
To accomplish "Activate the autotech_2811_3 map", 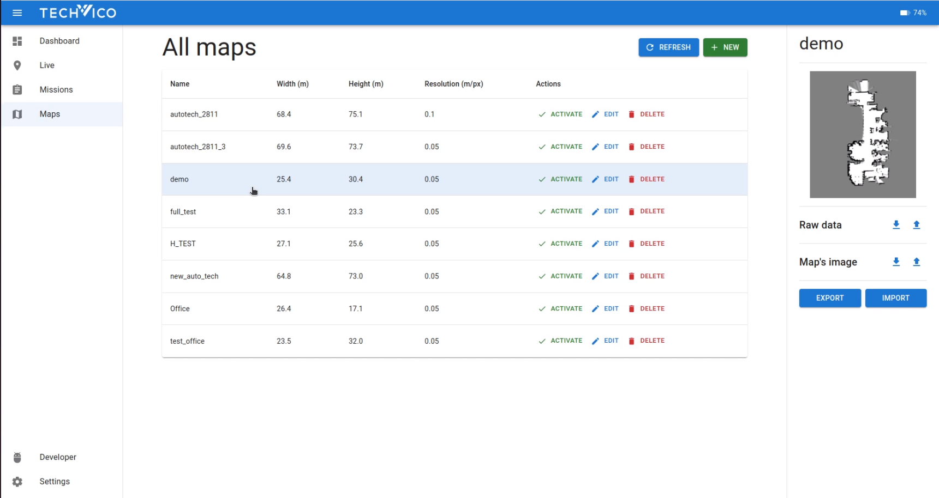I will 560,147.
